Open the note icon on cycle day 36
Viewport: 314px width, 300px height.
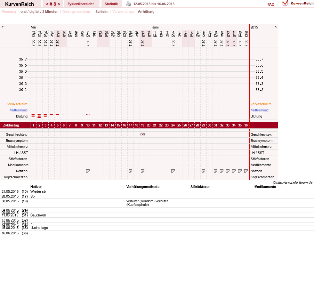pyautogui.click(x=246, y=171)
